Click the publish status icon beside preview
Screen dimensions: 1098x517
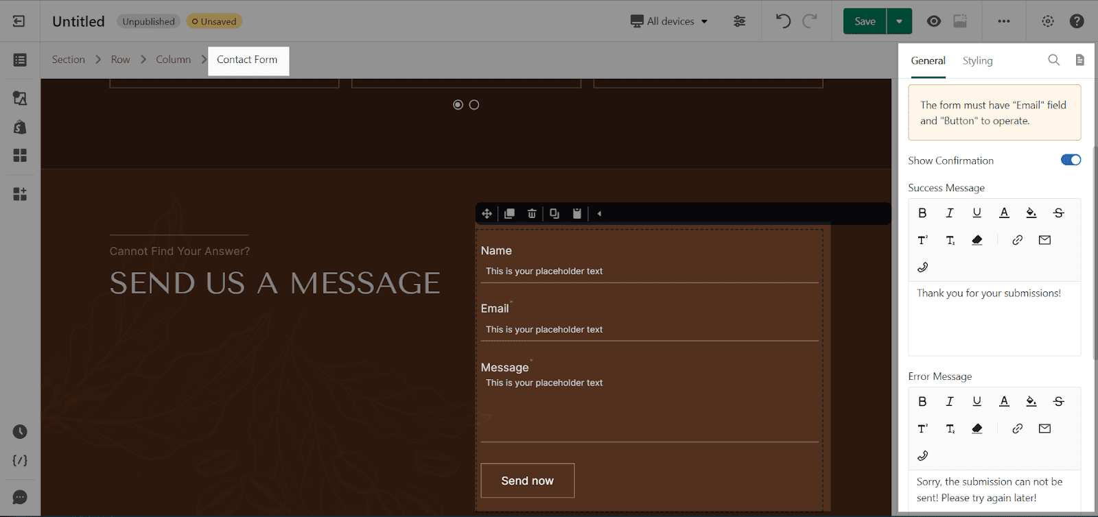[960, 21]
